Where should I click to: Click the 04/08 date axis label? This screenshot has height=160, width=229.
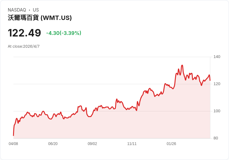[x=13, y=144]
